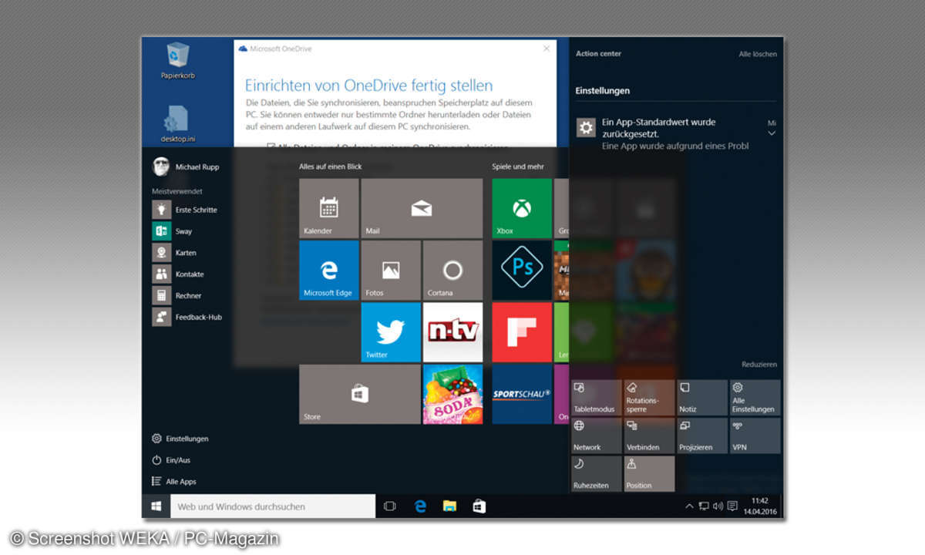This screenshot has height=555, width=925.
Task: Click Verbinden quick action
Action: 649,436
